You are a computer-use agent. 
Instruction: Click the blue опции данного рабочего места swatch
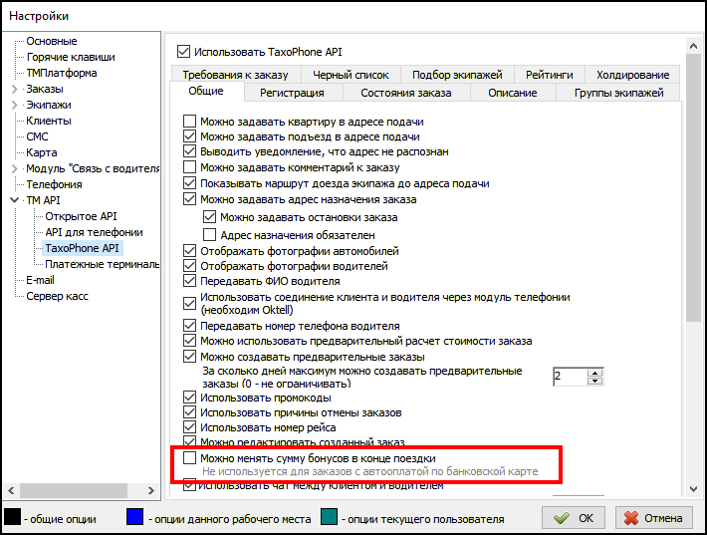click(134, 516)
